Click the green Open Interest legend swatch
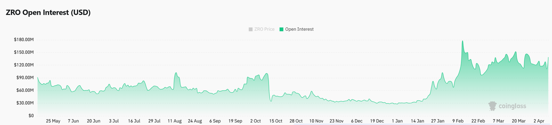 281,29
